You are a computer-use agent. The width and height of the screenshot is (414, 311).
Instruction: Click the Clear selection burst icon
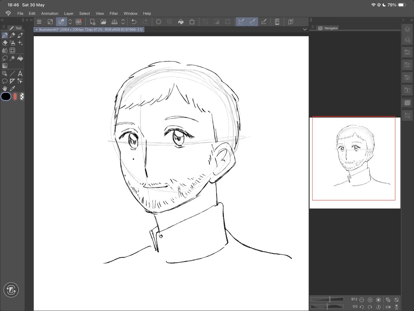click(x=159, y=21)
